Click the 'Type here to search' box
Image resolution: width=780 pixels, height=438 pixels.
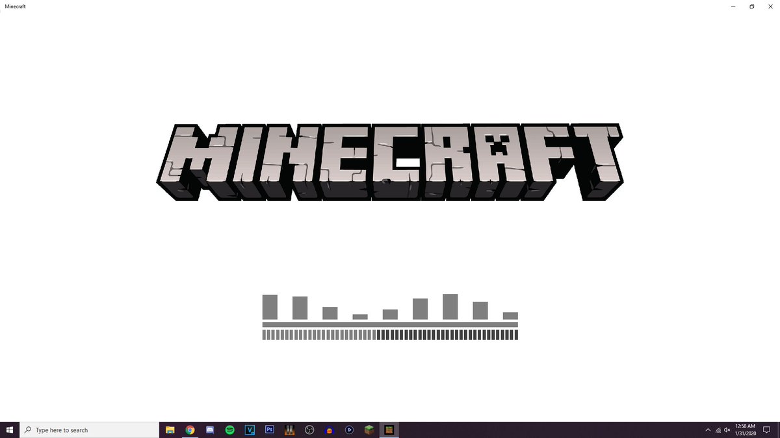tap(89, 430)
